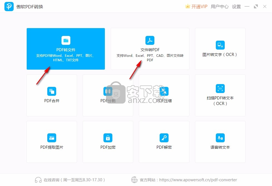This screenshot has height=186, width=272.
Task: Open 在线咨询 online consultation link
Action: [x=74, y=180]
